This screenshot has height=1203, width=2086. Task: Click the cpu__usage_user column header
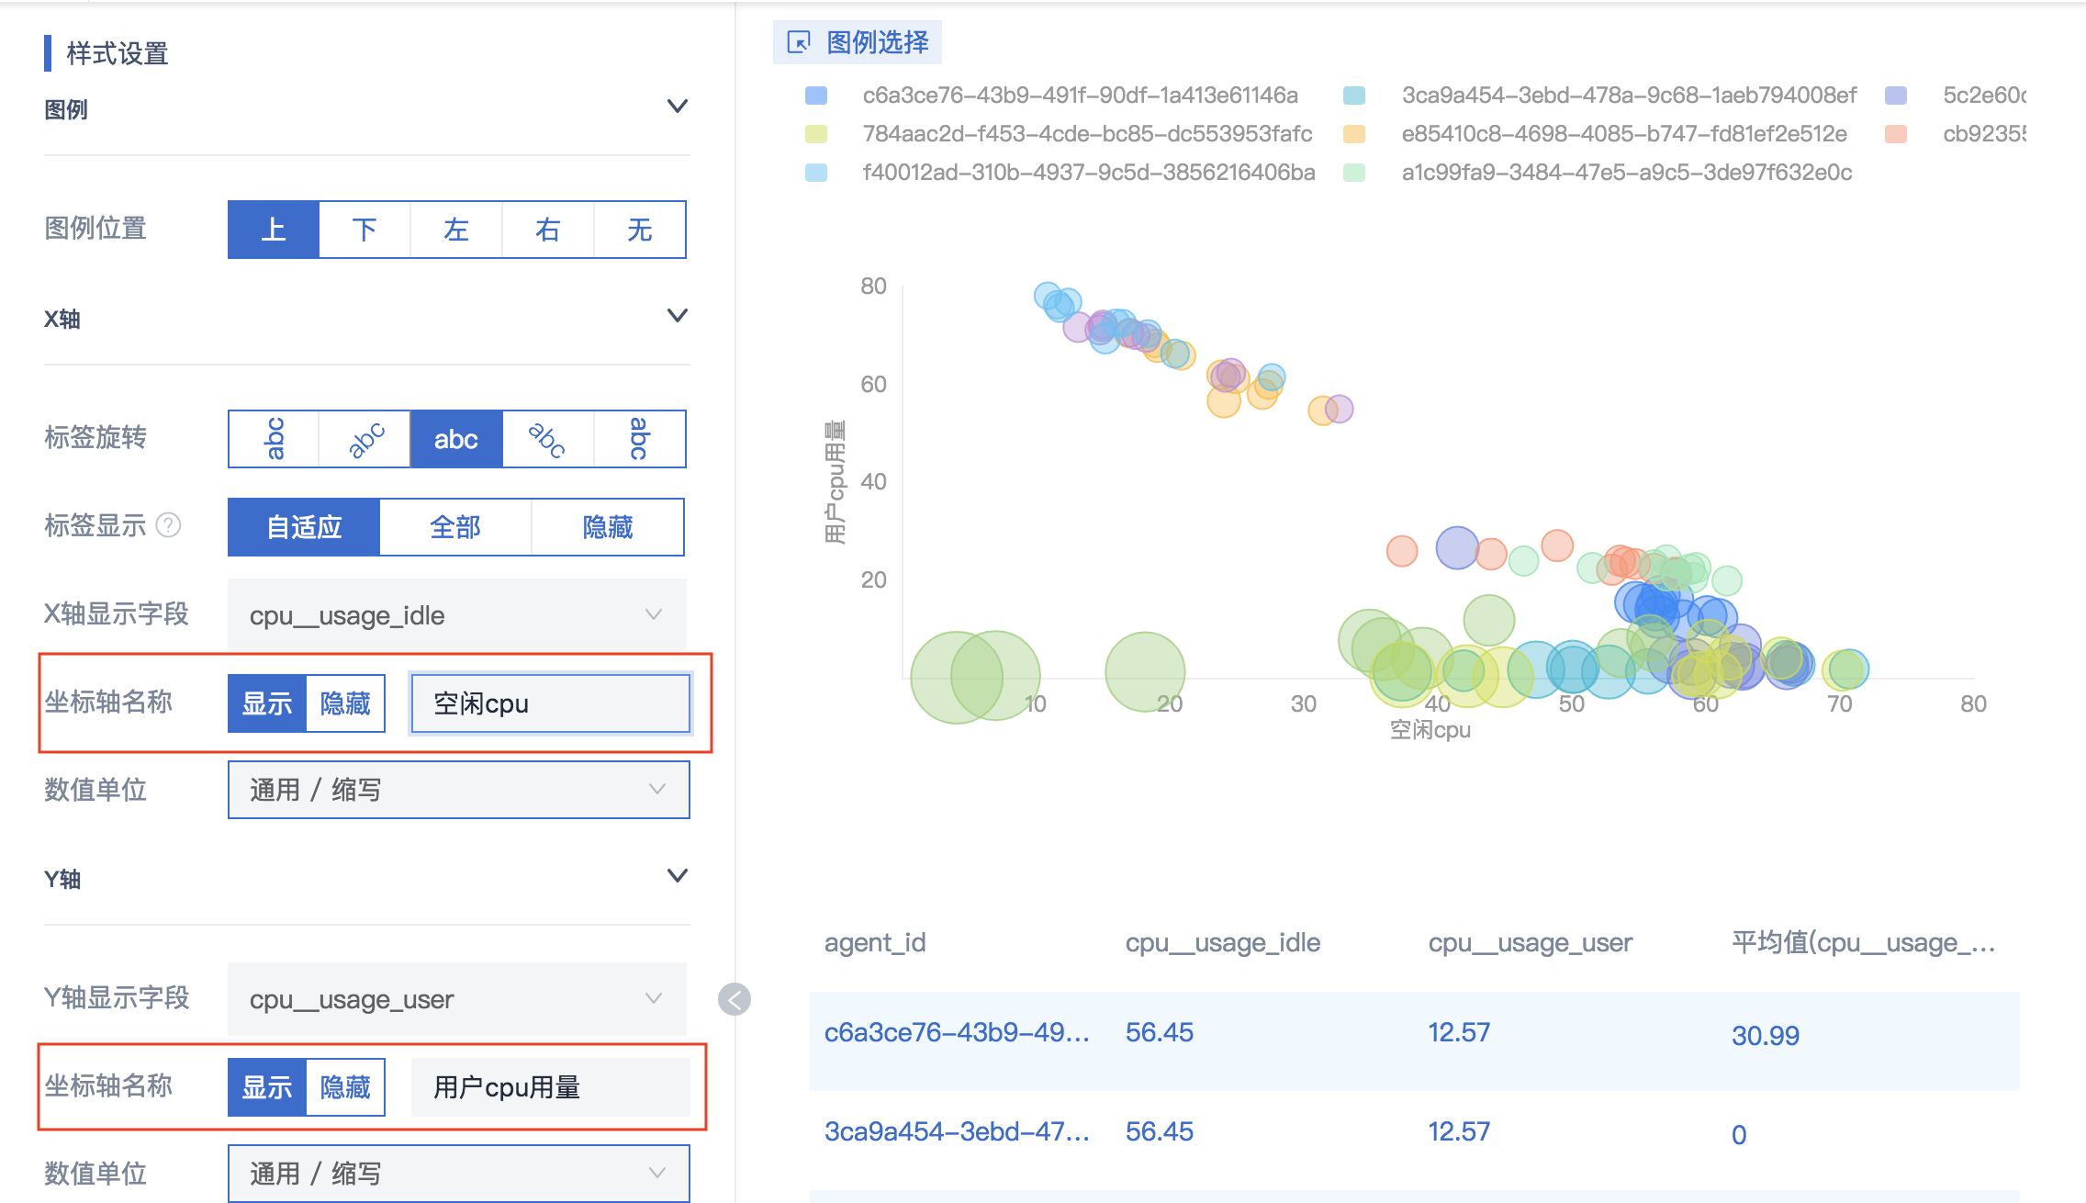click(x=1531, y=943)
